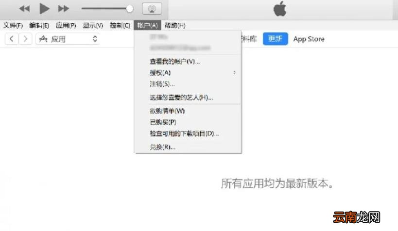Viewport: 398px width, 231px height.
Task: Click the volume slider knob
Action: click(129, 9)
